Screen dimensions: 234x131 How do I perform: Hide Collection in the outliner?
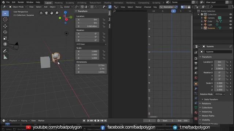231,15
